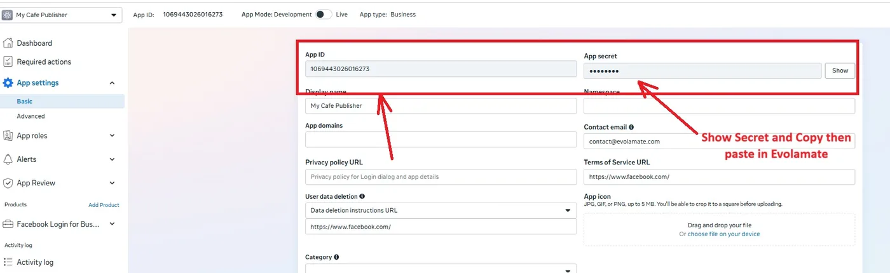Click the Activity log list icon
Viewport: 890px width, 273px height.
[8, 262]
